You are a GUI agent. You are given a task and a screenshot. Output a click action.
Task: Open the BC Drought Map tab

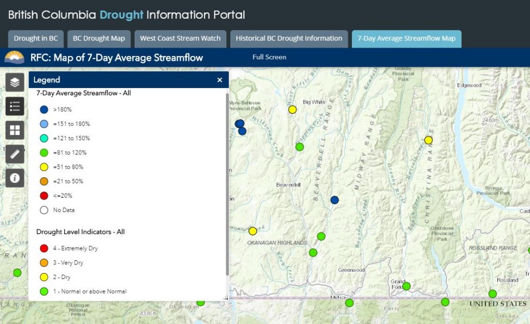pos(98,39)
